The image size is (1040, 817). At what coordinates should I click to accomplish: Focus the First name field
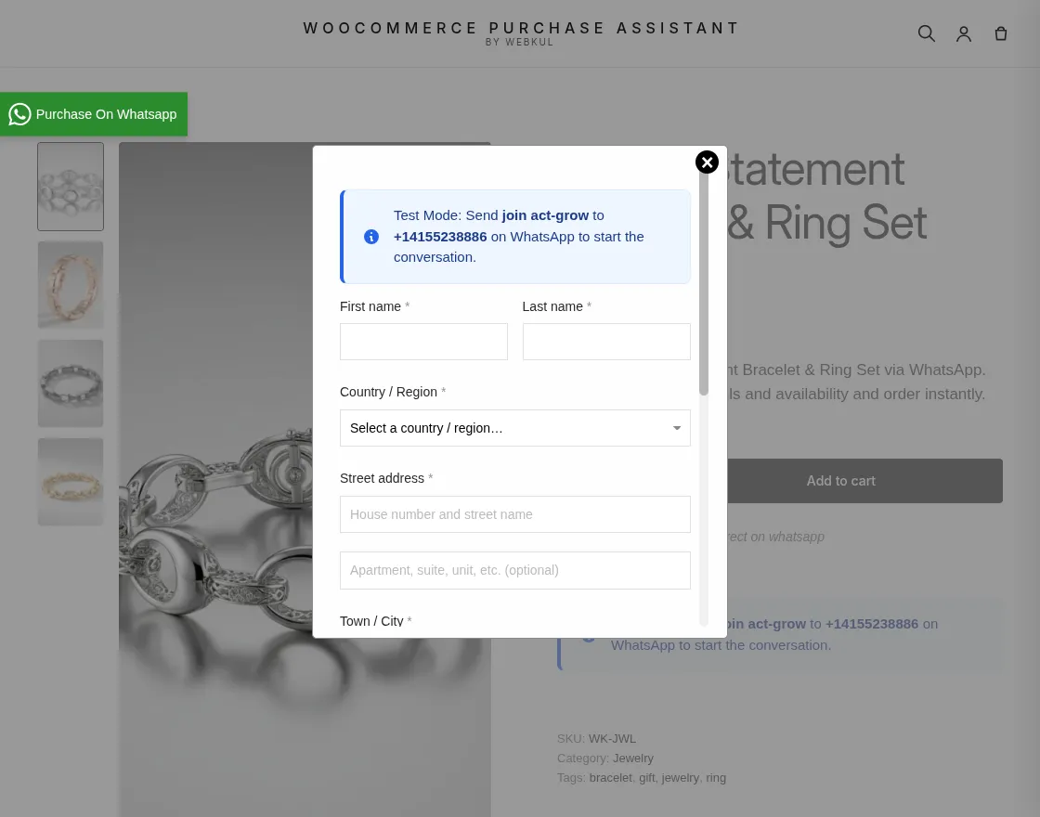[x=423, y=342]
